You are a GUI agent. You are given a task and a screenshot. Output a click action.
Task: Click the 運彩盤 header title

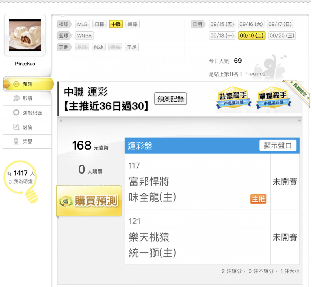[140, 146]
